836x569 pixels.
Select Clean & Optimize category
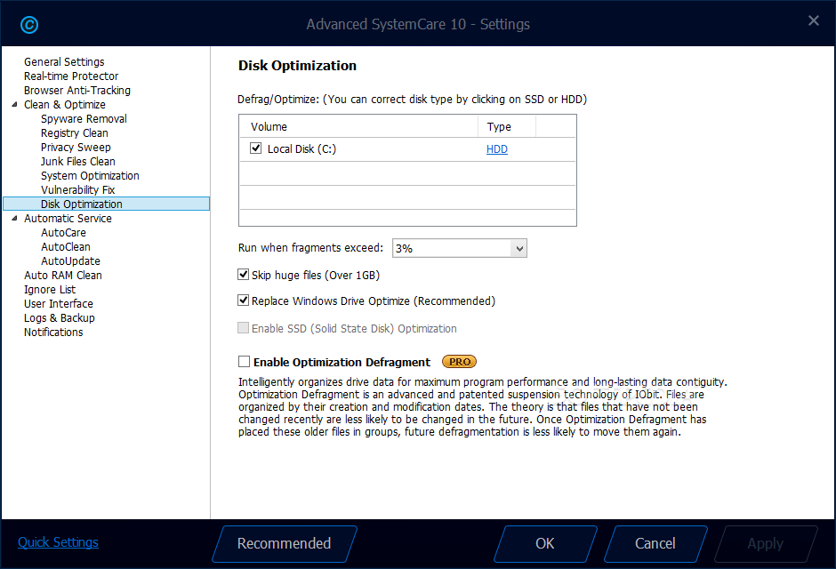(x=65, y=104)
